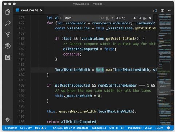Toggle Use Regular Expression option
175x132 pixels.
tap(112, 18)
